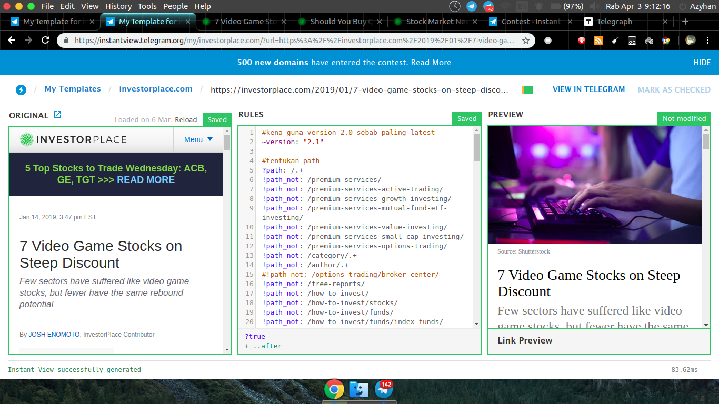Reload the page with the browser refresh icon
Image resolution: width=719 pixels, height=404 pixels.
[45, 41]
